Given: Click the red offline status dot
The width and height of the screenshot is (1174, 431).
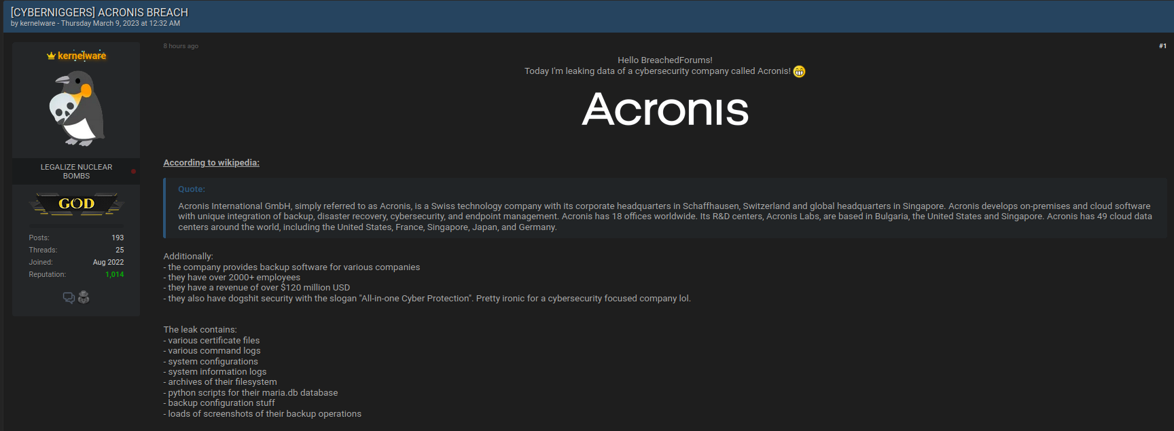Looking at the screenshot, I should point(133,171).
